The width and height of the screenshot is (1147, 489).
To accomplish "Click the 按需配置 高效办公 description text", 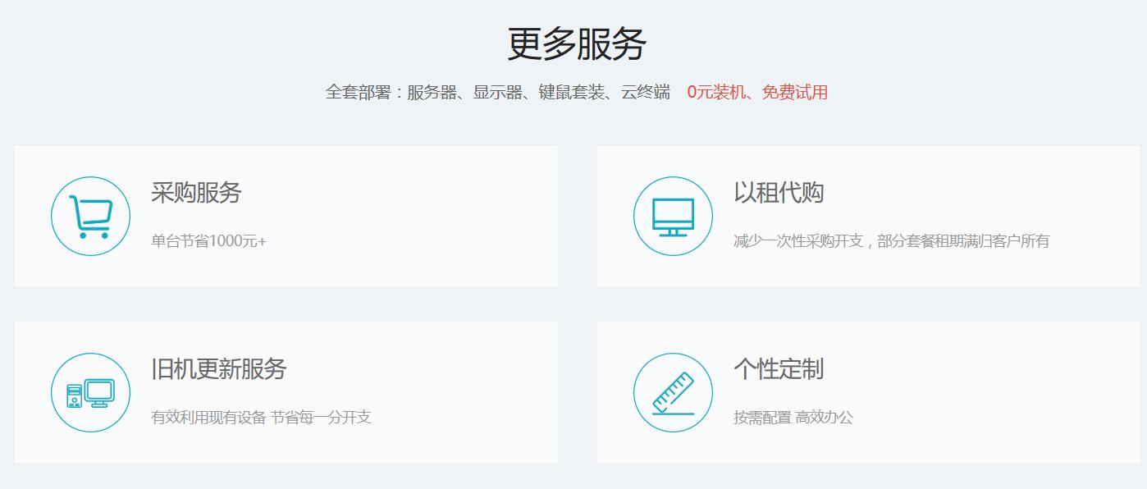I will [x=794, y=418].
